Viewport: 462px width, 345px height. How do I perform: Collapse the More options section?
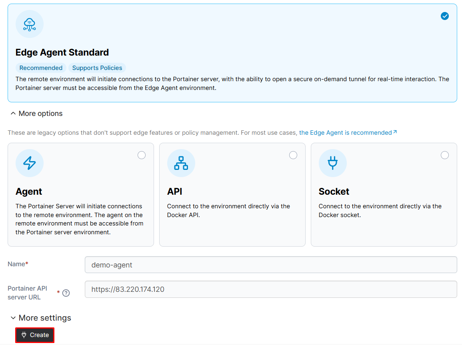tap(36, 114)
